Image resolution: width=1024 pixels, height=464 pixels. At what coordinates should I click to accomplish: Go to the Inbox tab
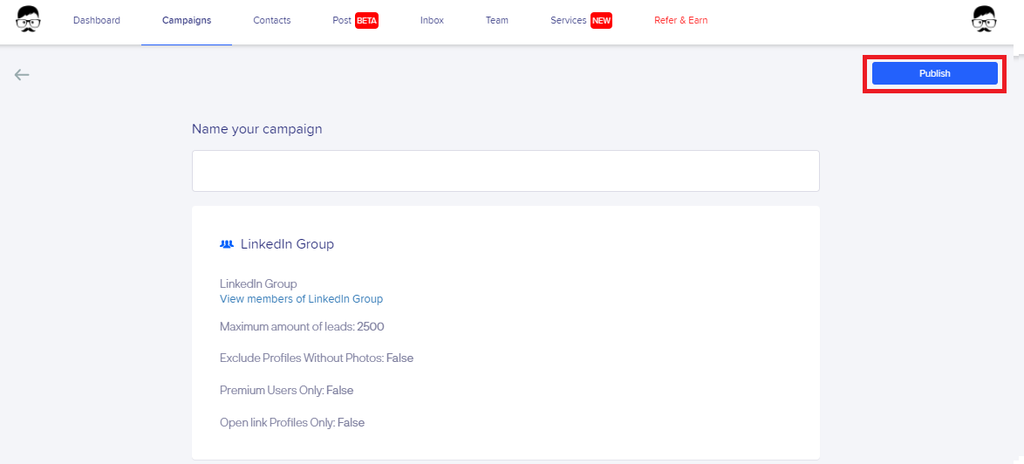[x=432, y=20]
